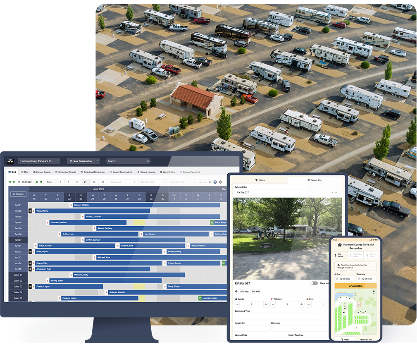Click the app logo icon on the desktop monitor
The image size is (417, 347).
[x=10, y=161]
